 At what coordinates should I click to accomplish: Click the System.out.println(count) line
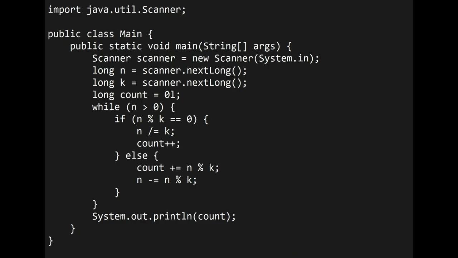tap(164, 217)
